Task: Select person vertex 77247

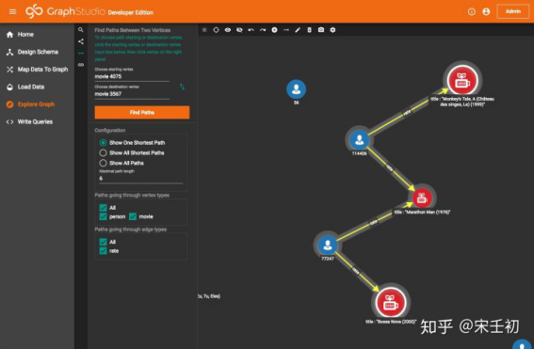Action: point(328,245)
